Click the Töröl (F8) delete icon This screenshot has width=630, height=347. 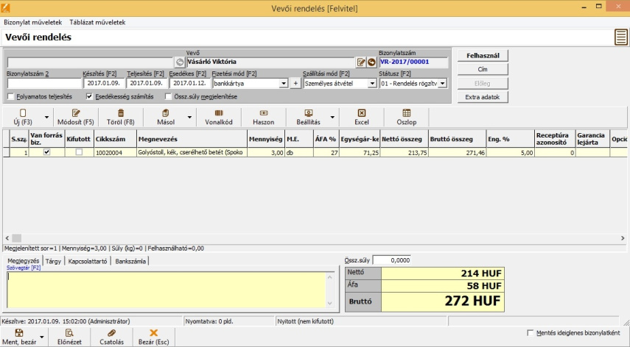click(x=120, y=112)
